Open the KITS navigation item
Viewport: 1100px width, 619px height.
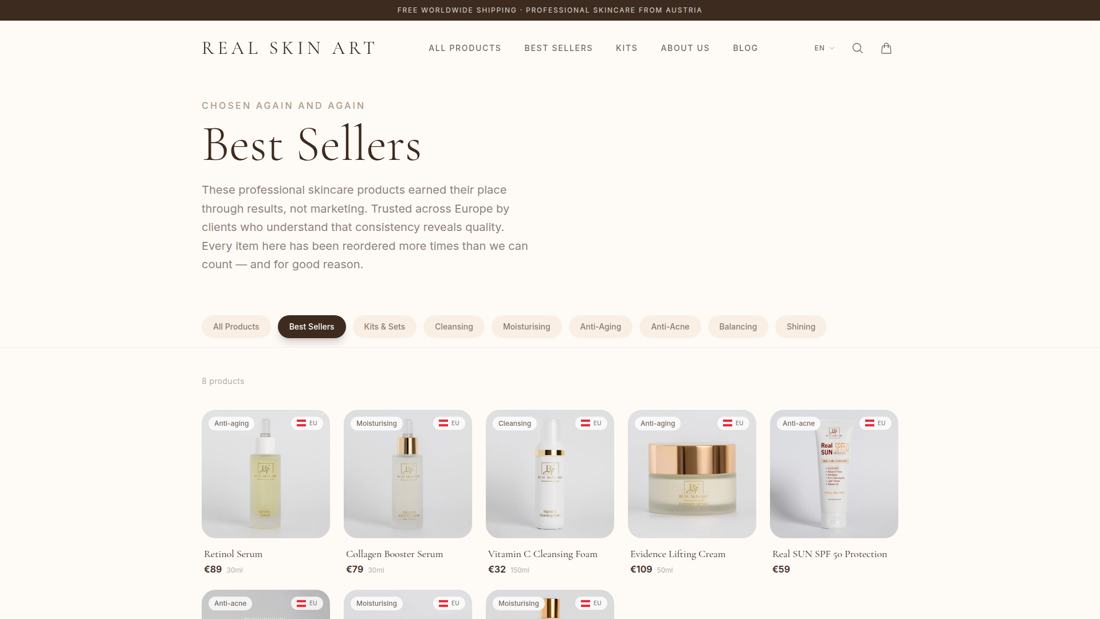[x=627, y=48]
